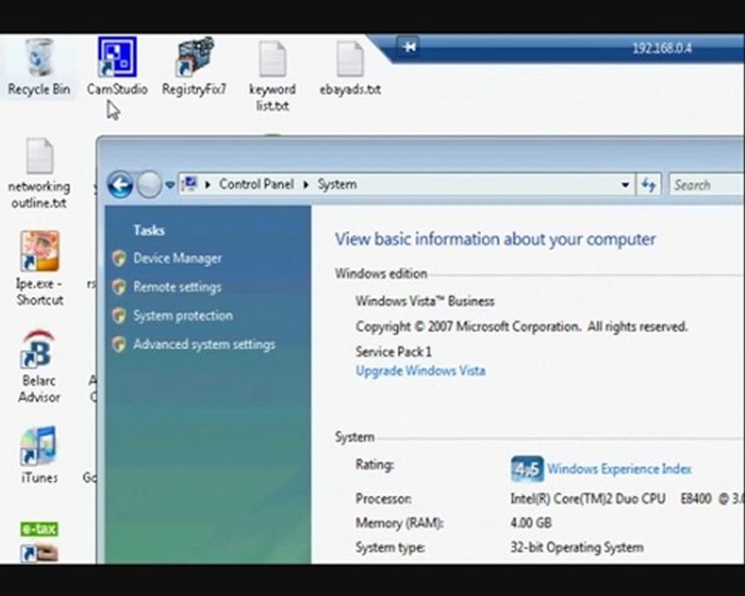745x596 pixels.
Task: Open the e-tax desktop shortcut
Action: [x=40, y=542]
